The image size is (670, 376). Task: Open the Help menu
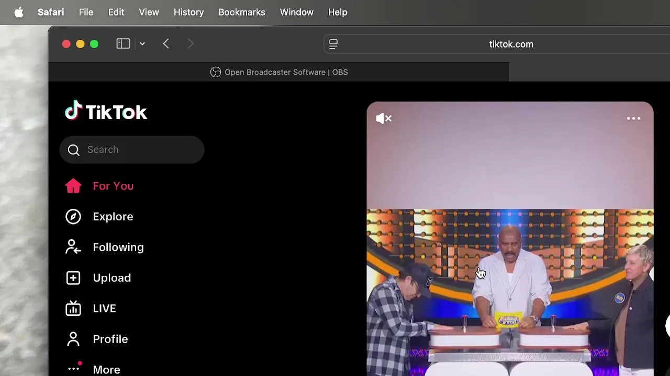pos(338,12)
